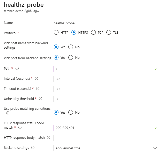Focus the Interval (seconds) text box
The width and height of the screenshot is (162, 154).
[106, 79]
